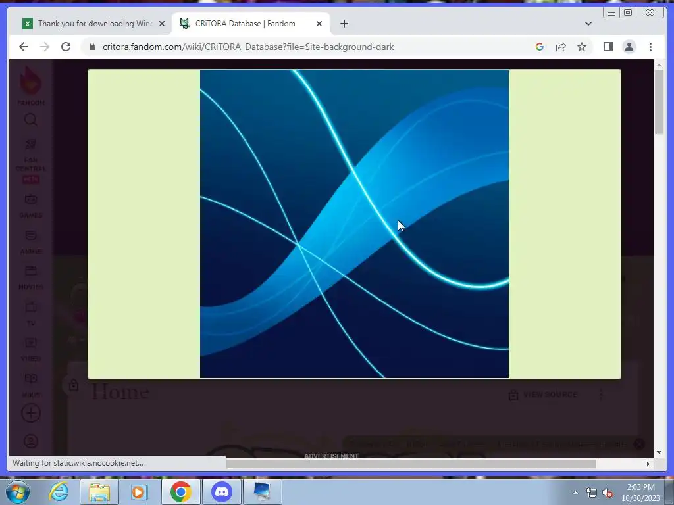Viewport: 674px width, 505px height.
Task: Open Discord from the taskbar
Action: tap(222, 492)
